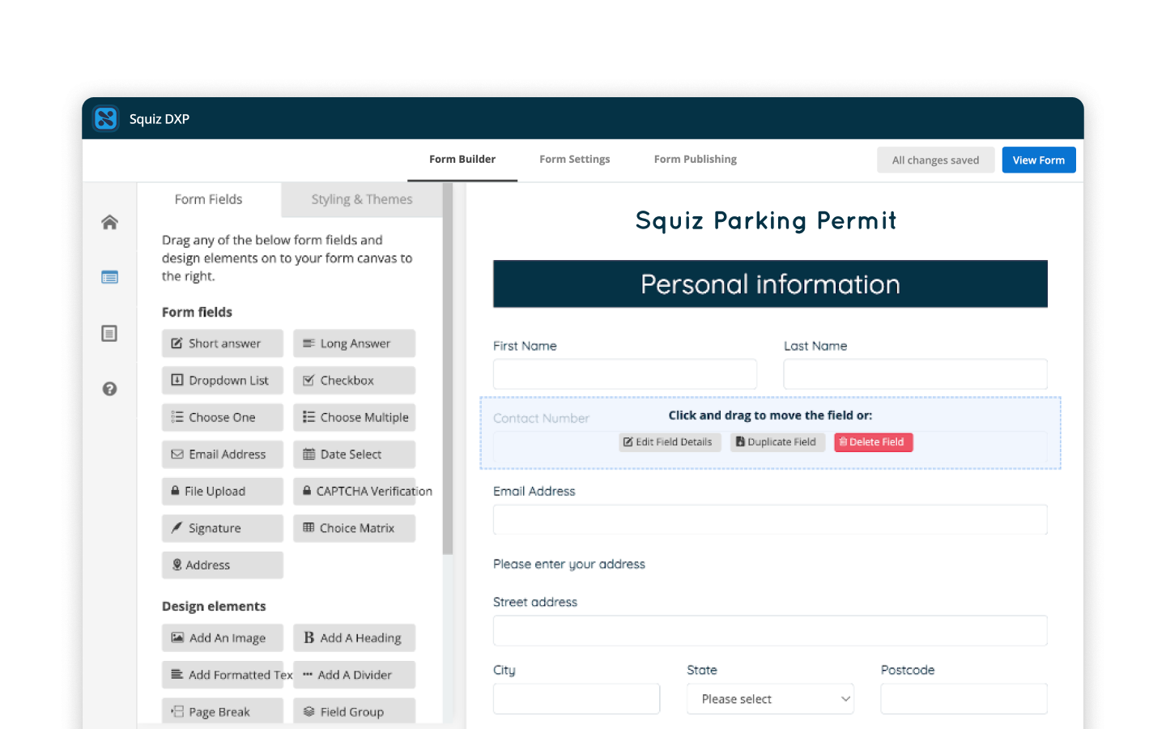
Task: Pick the Address field element
Action: (x=223, y=565)
